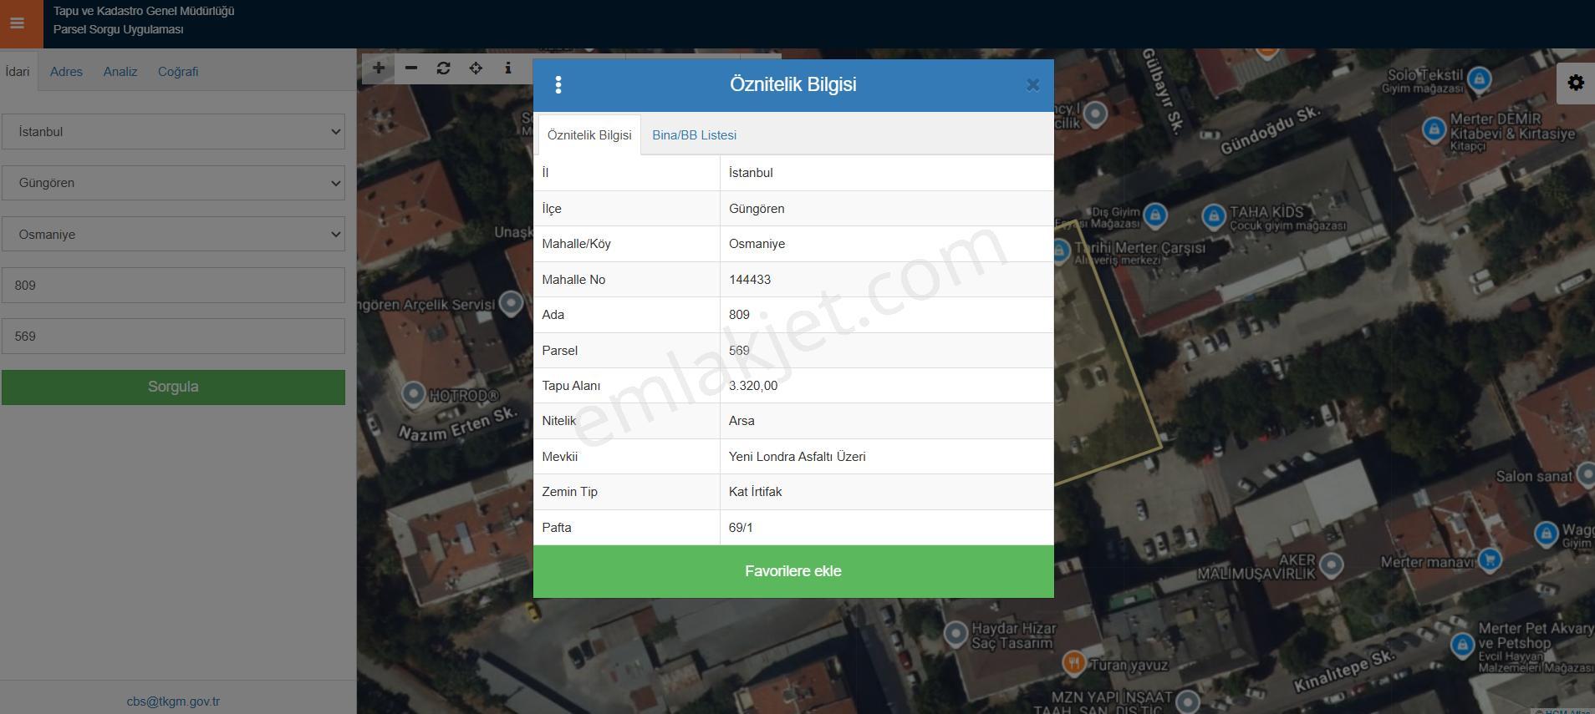The height and width of the screenshot is (714, 1595).
Task: Click the info tool icon
Action: click(508, 68)
